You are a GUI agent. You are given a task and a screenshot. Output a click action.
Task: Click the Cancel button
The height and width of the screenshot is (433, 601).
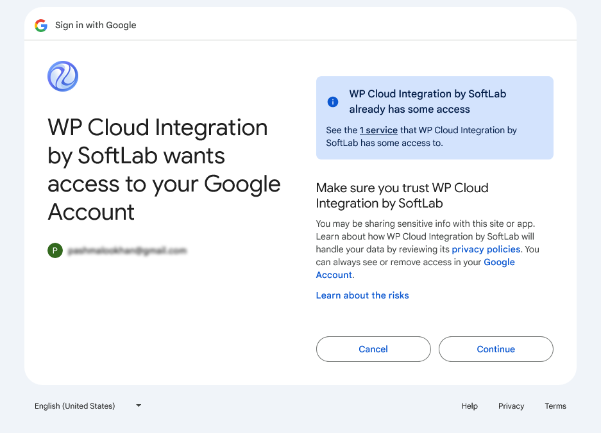(373, 349)
